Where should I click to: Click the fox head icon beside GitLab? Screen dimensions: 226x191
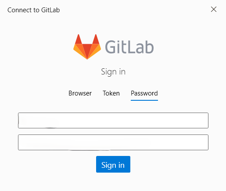pos(87,47)
